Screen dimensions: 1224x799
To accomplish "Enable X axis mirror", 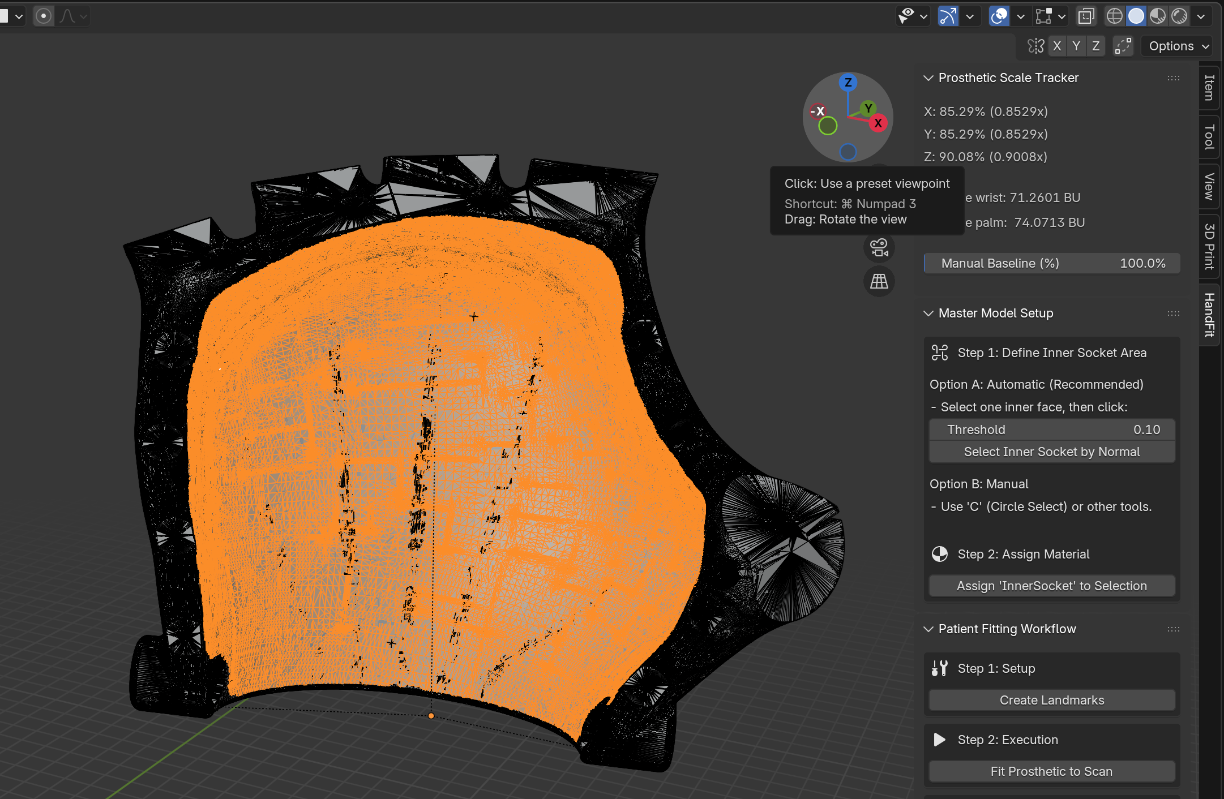I will (x=1056, y=46).
